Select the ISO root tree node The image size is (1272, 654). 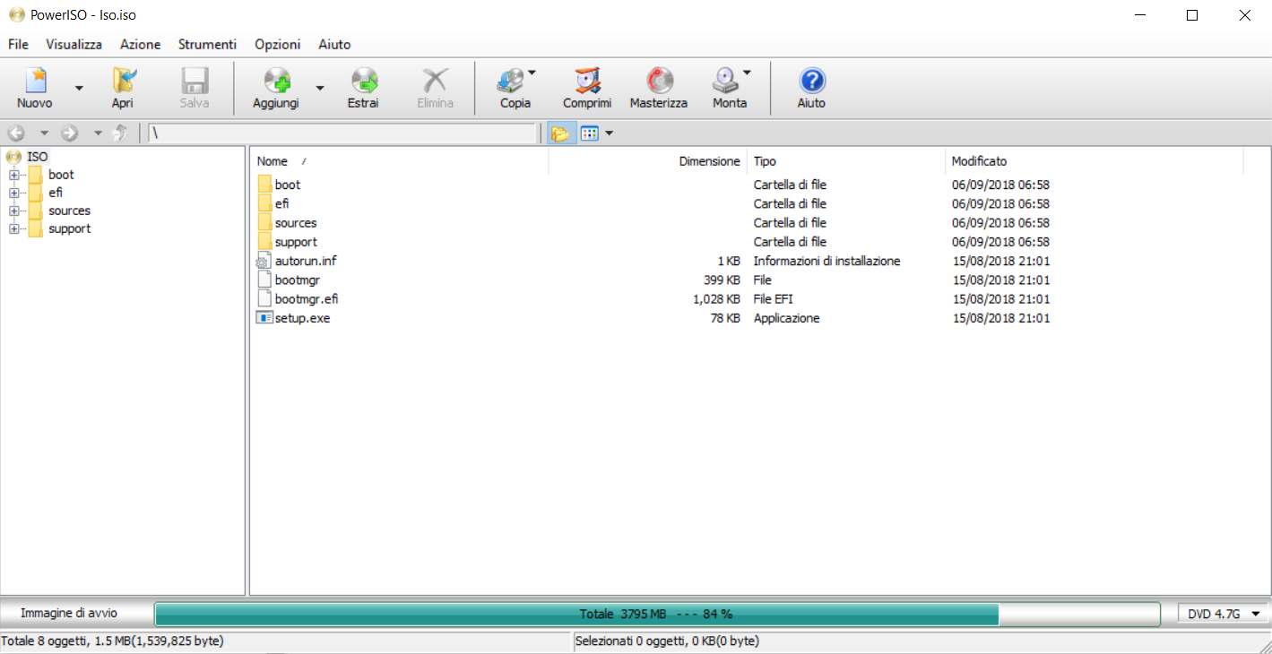[x=38, y=157]
